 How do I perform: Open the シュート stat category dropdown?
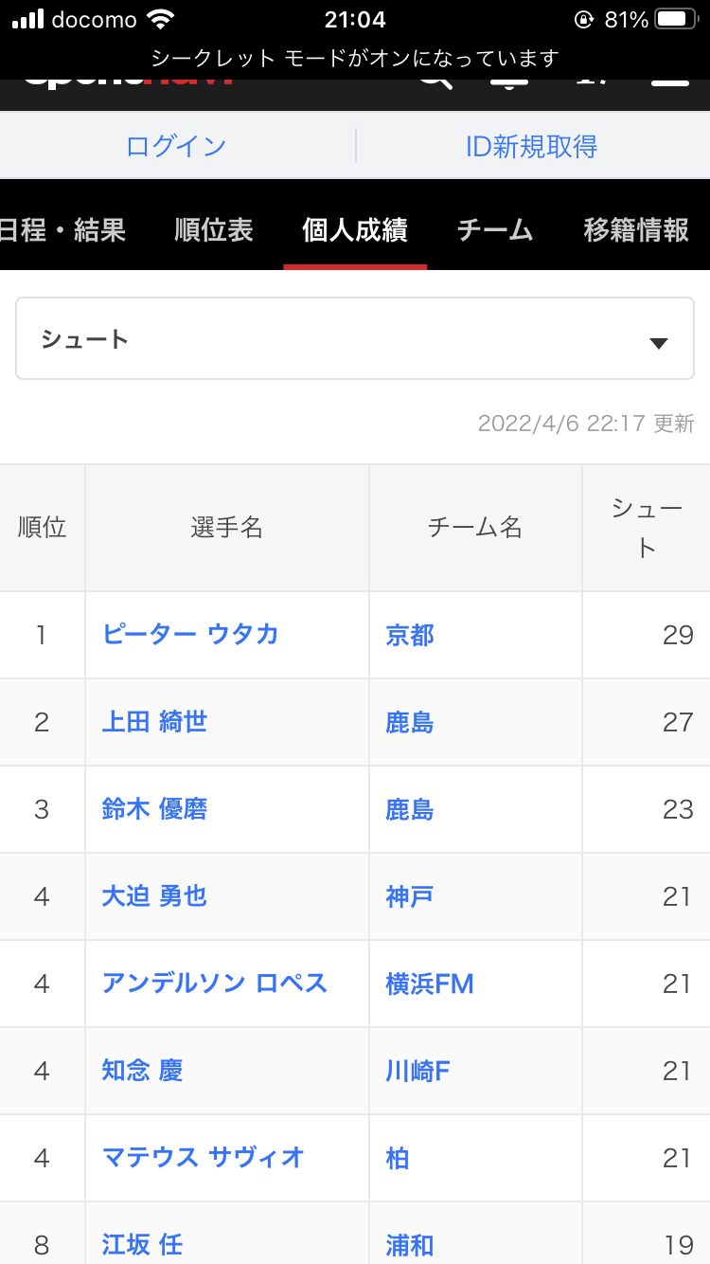click(355, 339)
